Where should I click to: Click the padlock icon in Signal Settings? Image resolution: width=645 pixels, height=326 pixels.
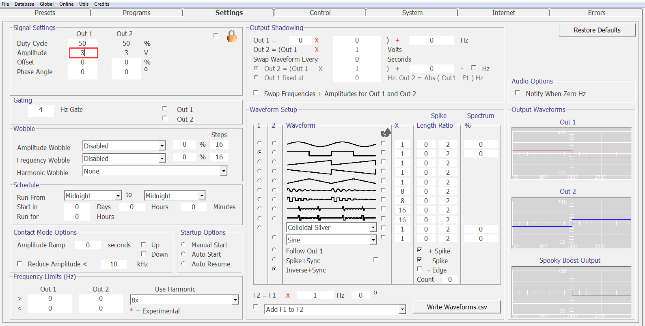[x=232, y=36]
